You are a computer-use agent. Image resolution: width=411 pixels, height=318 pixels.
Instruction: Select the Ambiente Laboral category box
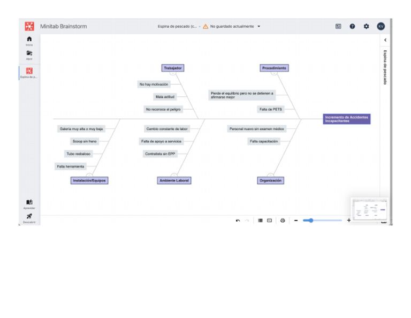coord(174,180)
